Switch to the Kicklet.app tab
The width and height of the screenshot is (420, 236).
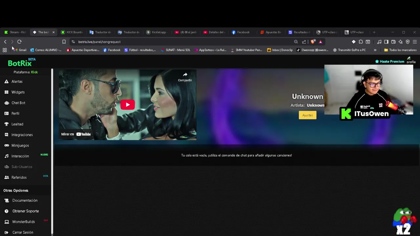click(x=157, y=32)
